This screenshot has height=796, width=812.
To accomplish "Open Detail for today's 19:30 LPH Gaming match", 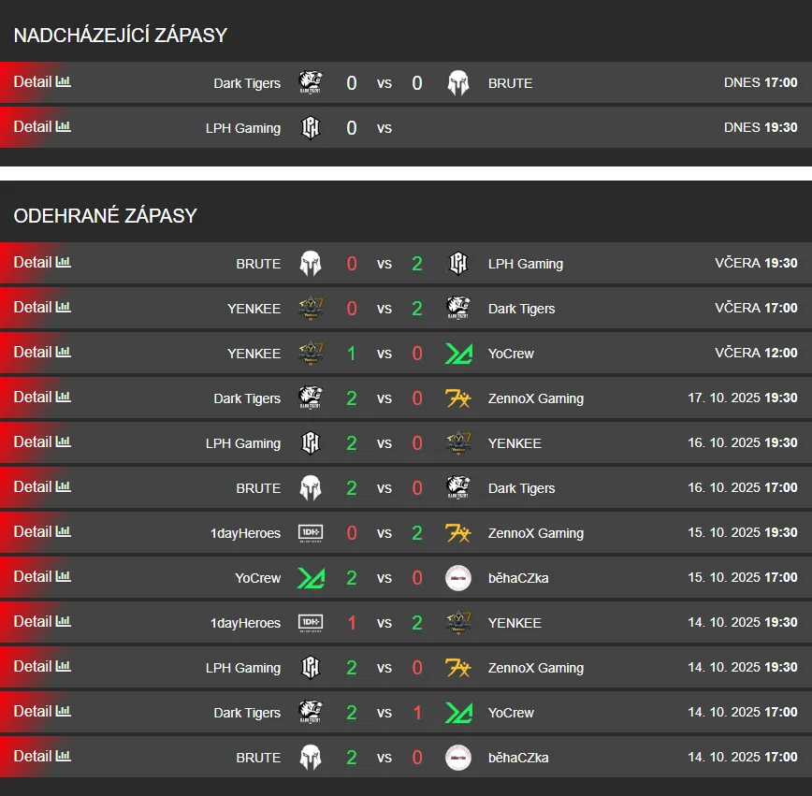I will [33, 127].
